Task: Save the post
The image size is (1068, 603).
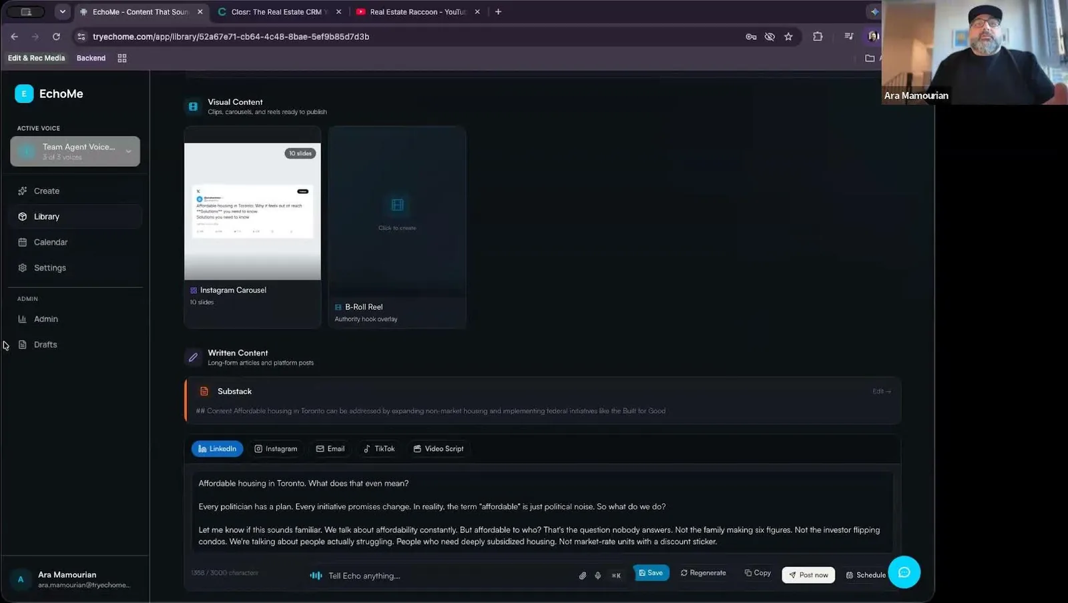Action: [x=651, y=573]
